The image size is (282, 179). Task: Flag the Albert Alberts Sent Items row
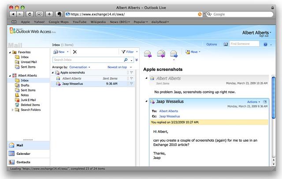coord(132,78)
